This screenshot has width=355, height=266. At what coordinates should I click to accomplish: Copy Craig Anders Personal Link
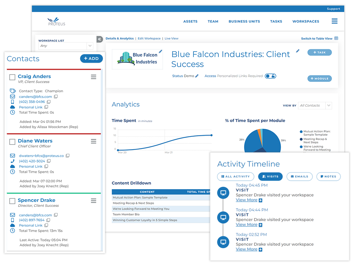[x=46, y=107]
